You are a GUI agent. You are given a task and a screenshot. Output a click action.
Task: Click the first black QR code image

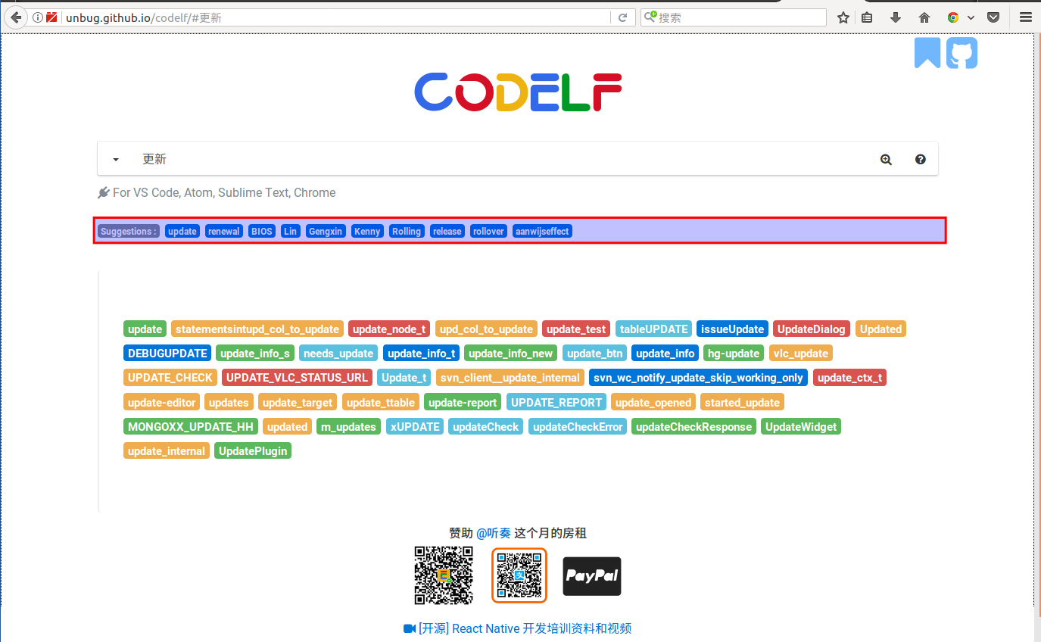point(444,575)
